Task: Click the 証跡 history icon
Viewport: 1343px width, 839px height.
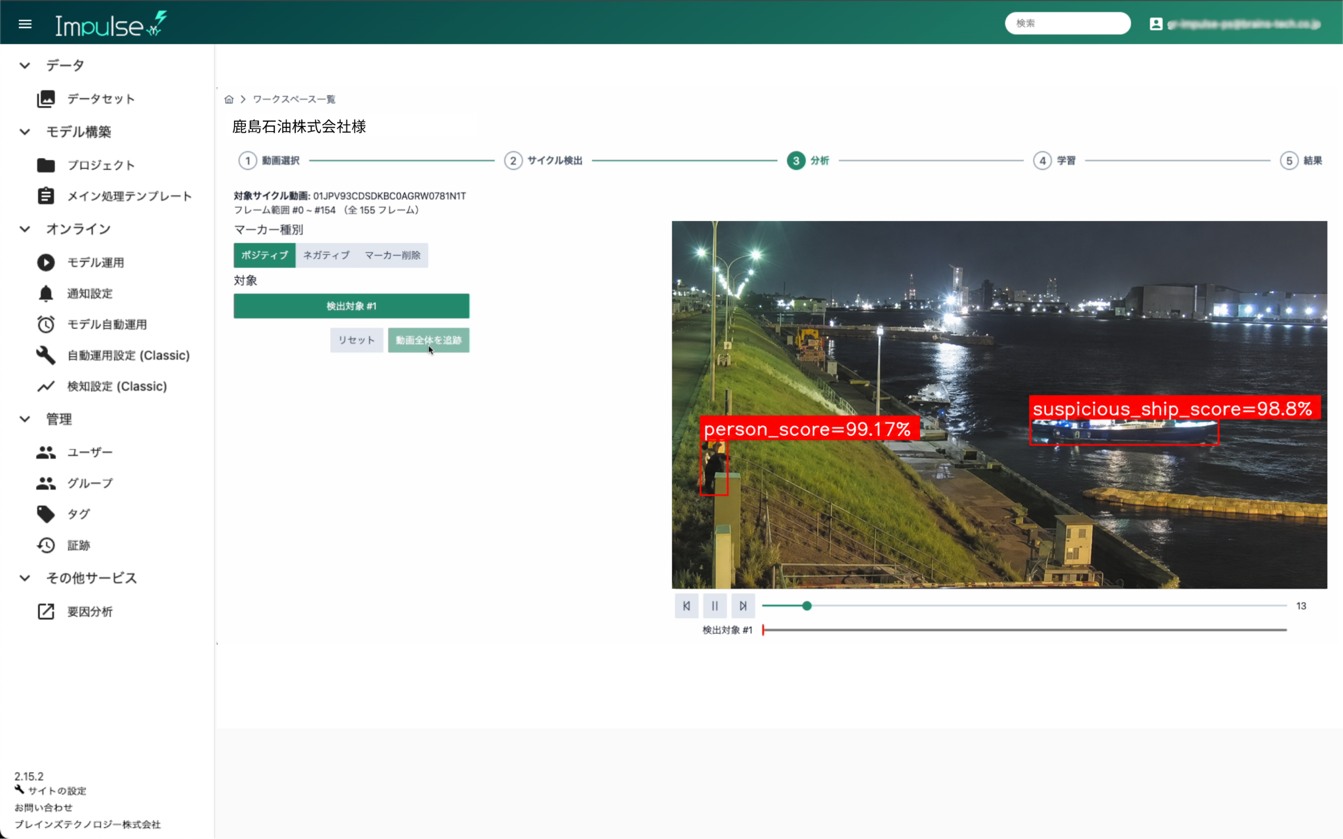Action: tap(46, 545)
